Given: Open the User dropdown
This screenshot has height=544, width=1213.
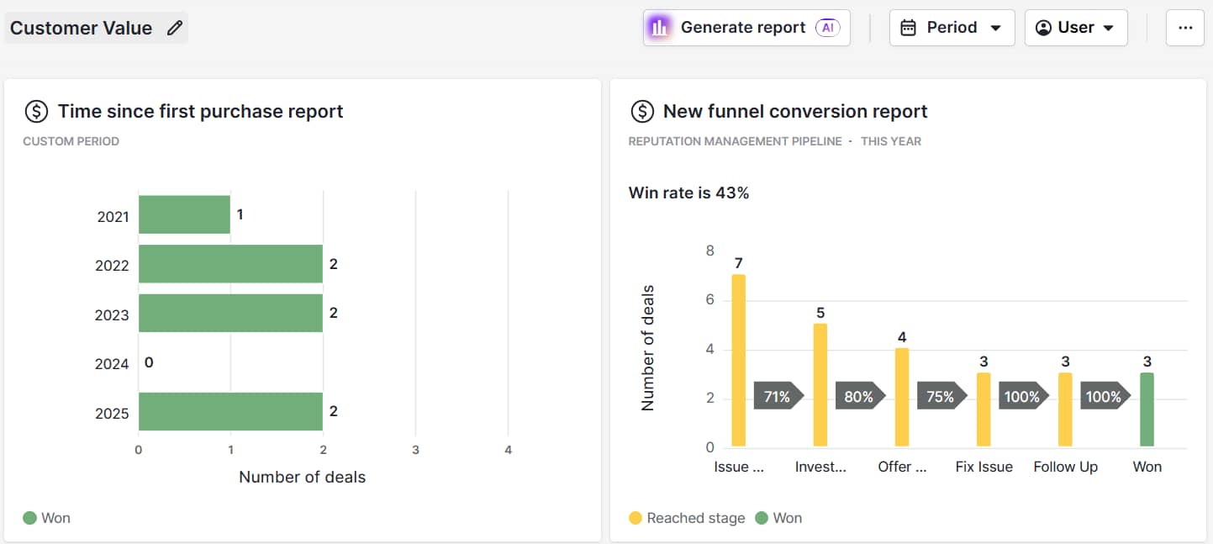Looking at the screenshot, I should click(1076, 28).
